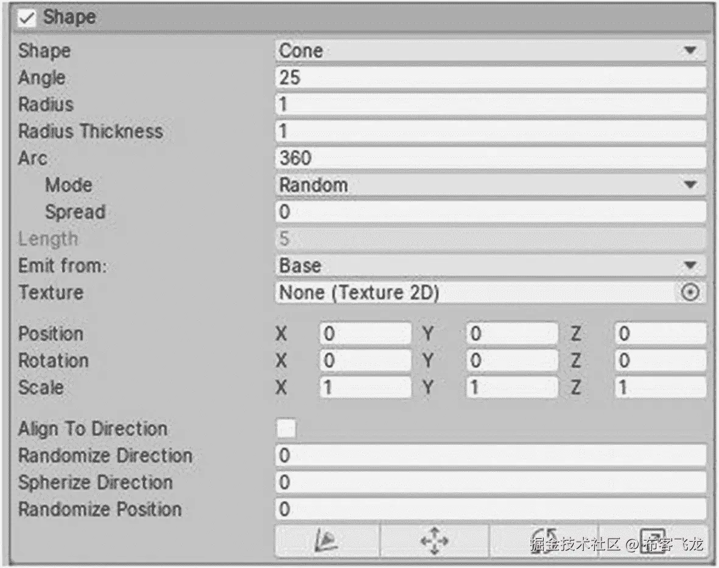
Task: Select the shape move tool icon
Action: tap(434, 541)
